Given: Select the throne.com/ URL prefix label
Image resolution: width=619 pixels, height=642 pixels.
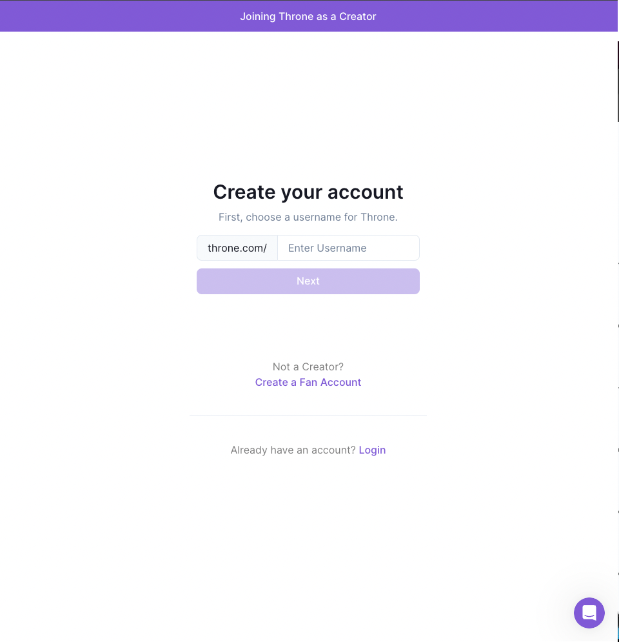Looking at the screenshot, I should point(237,248).
